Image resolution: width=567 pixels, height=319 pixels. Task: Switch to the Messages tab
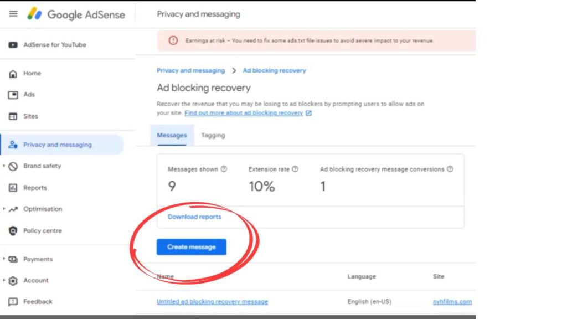172,135
